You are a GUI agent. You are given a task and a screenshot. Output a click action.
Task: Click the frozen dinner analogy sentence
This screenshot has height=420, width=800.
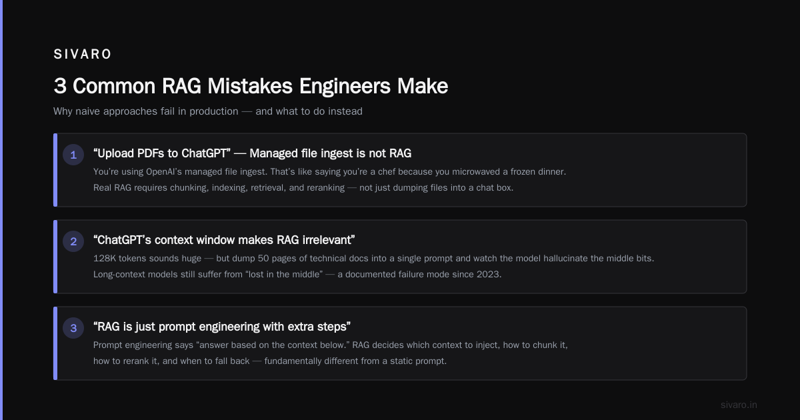(x=329, y=171)
